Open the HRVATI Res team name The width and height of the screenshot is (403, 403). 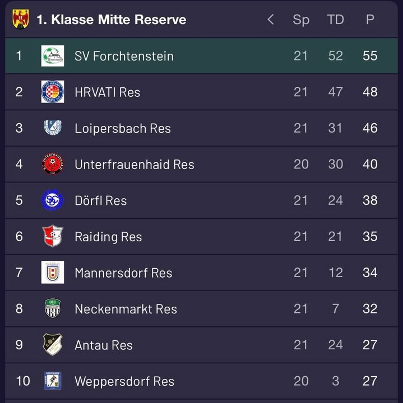(107, 92)
